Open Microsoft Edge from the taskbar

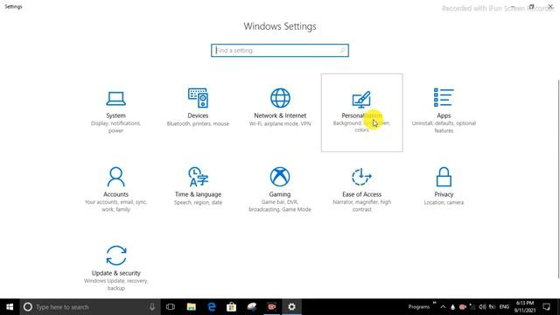tap(212, 307)
